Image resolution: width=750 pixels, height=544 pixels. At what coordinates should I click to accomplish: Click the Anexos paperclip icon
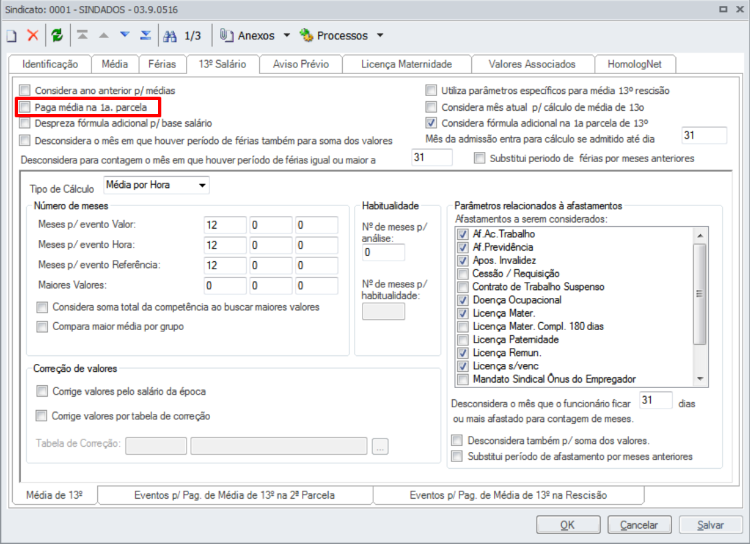226,35
